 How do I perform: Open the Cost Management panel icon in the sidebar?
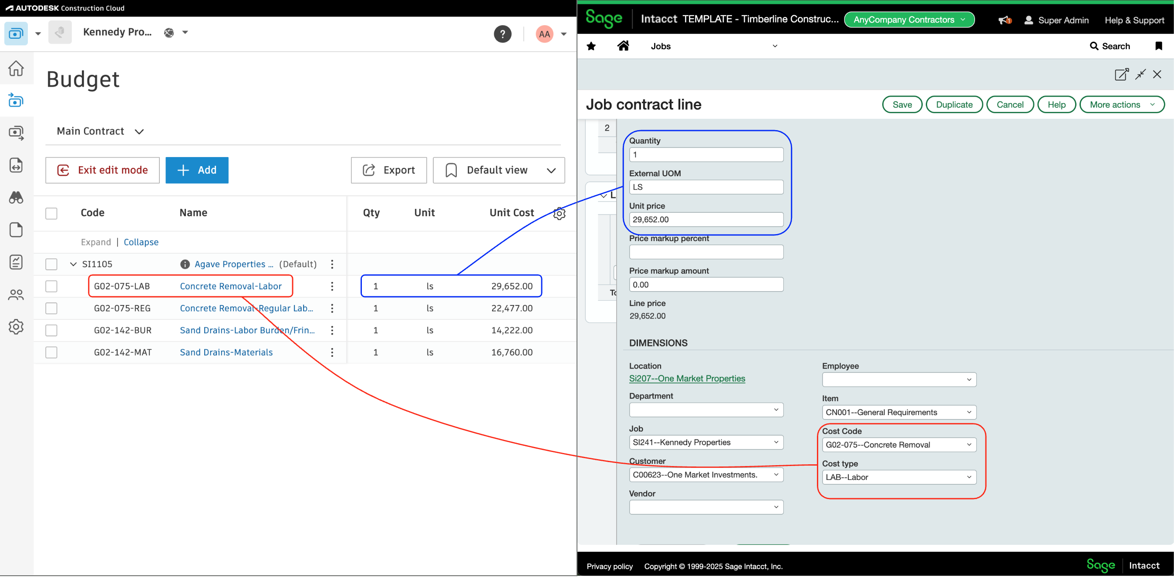pyautogui.click(x=16, y=100)
